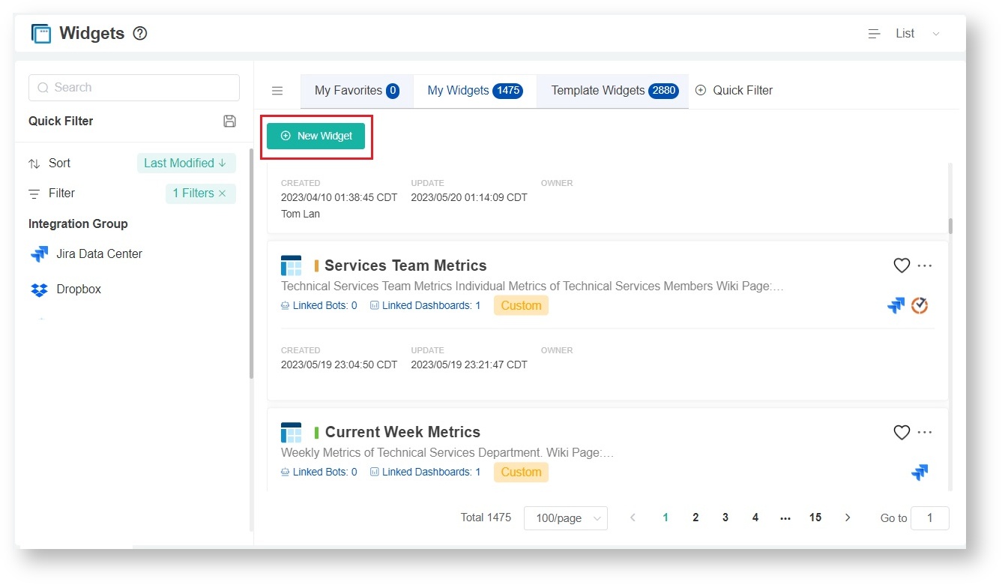Switch to the My Favorites tab
1002x585 pixels.
[x=356, y=91]
